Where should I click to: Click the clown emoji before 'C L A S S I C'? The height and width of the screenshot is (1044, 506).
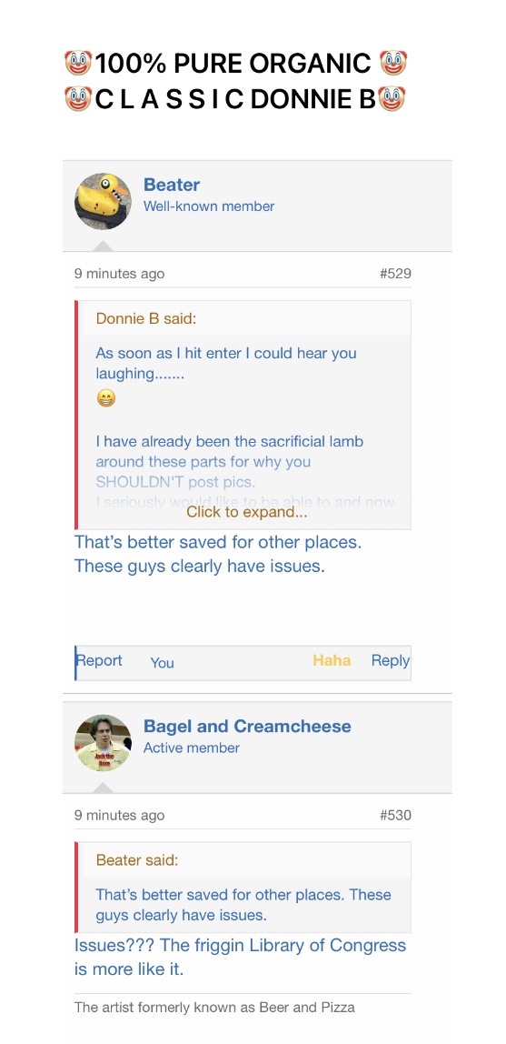78,98
